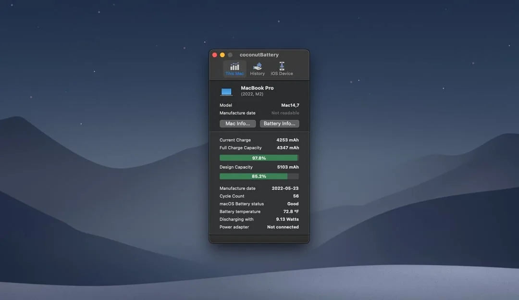Open the Battery Info... button
This screenshot has height=300, width=519.
point(279,124)
